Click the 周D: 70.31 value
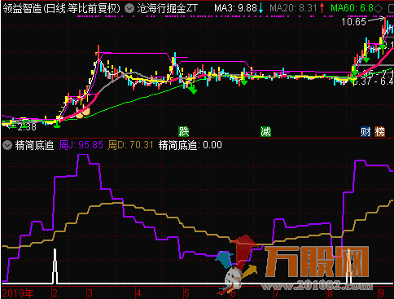Screen dimensions: 394x299 (130, 145)
